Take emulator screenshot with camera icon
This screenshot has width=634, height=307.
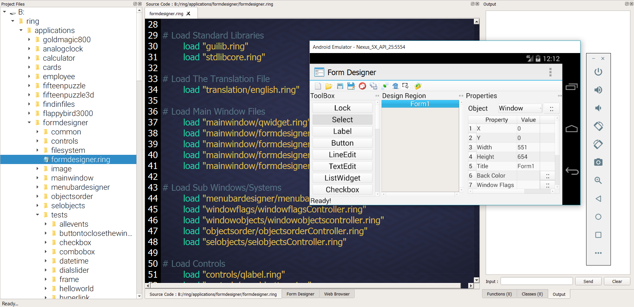(x=598, y=162)
